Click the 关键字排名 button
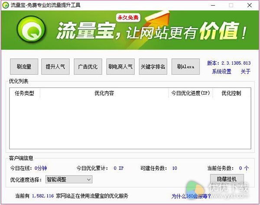260x205 pixels. coord(153,67)
